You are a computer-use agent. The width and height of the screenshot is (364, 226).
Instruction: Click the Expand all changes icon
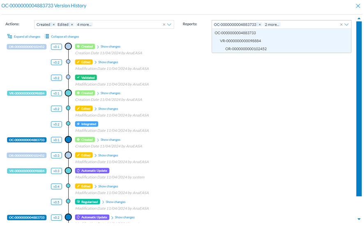(10, 36)
